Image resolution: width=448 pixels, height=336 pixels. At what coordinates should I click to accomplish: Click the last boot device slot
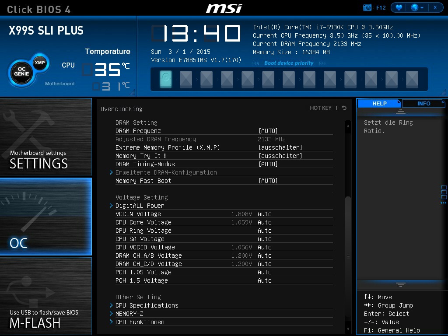[x=412, y=79]
